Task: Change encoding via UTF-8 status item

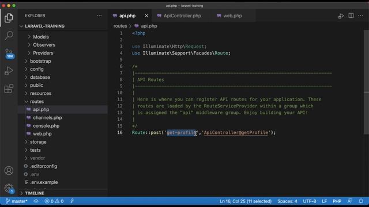Action: click(310, 201)
